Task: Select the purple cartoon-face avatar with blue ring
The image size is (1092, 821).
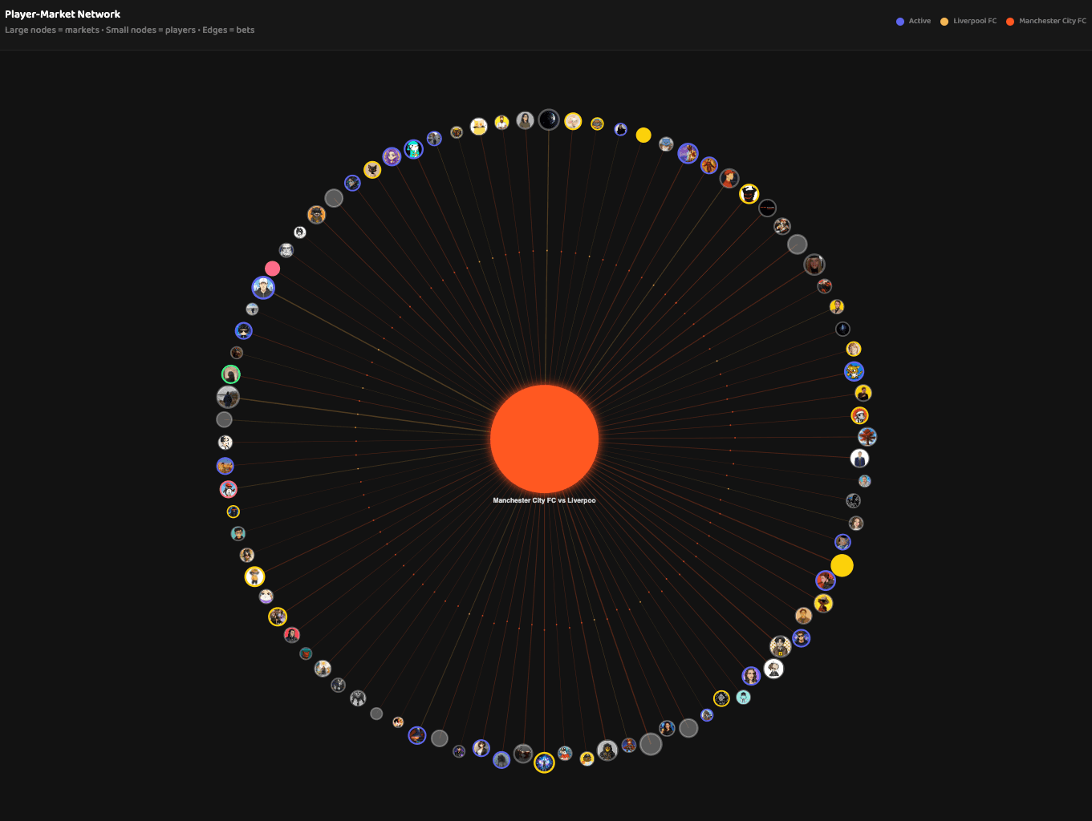Action: tap(392, 156)
